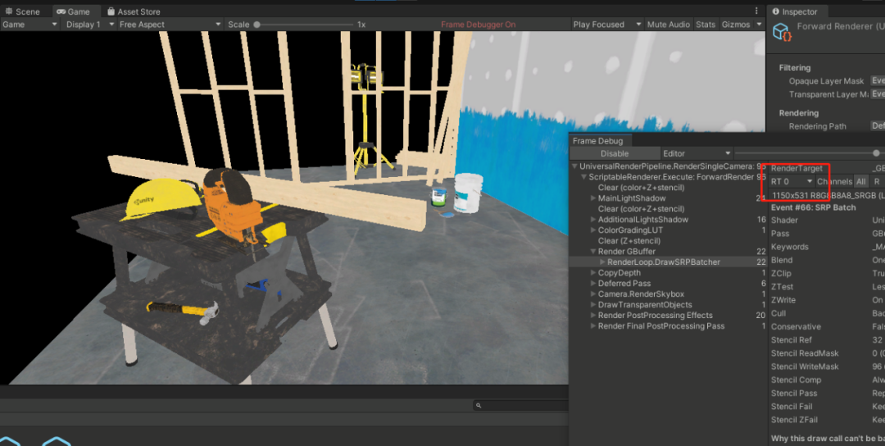Collapse the Render GBuffer tree node
Image resolution: width=885 pixels, height=446 pixels.
coord(593,252)
